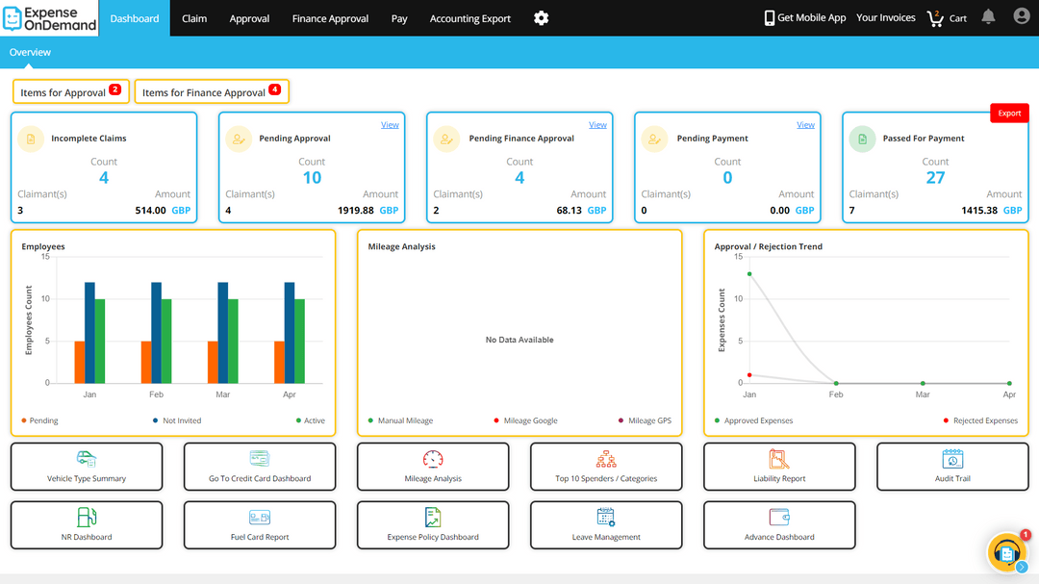Expand the Items for Finance Approval section
The height and width of the screenshot is (584, 1039).
pyautogui.click(x=212, y=90)
